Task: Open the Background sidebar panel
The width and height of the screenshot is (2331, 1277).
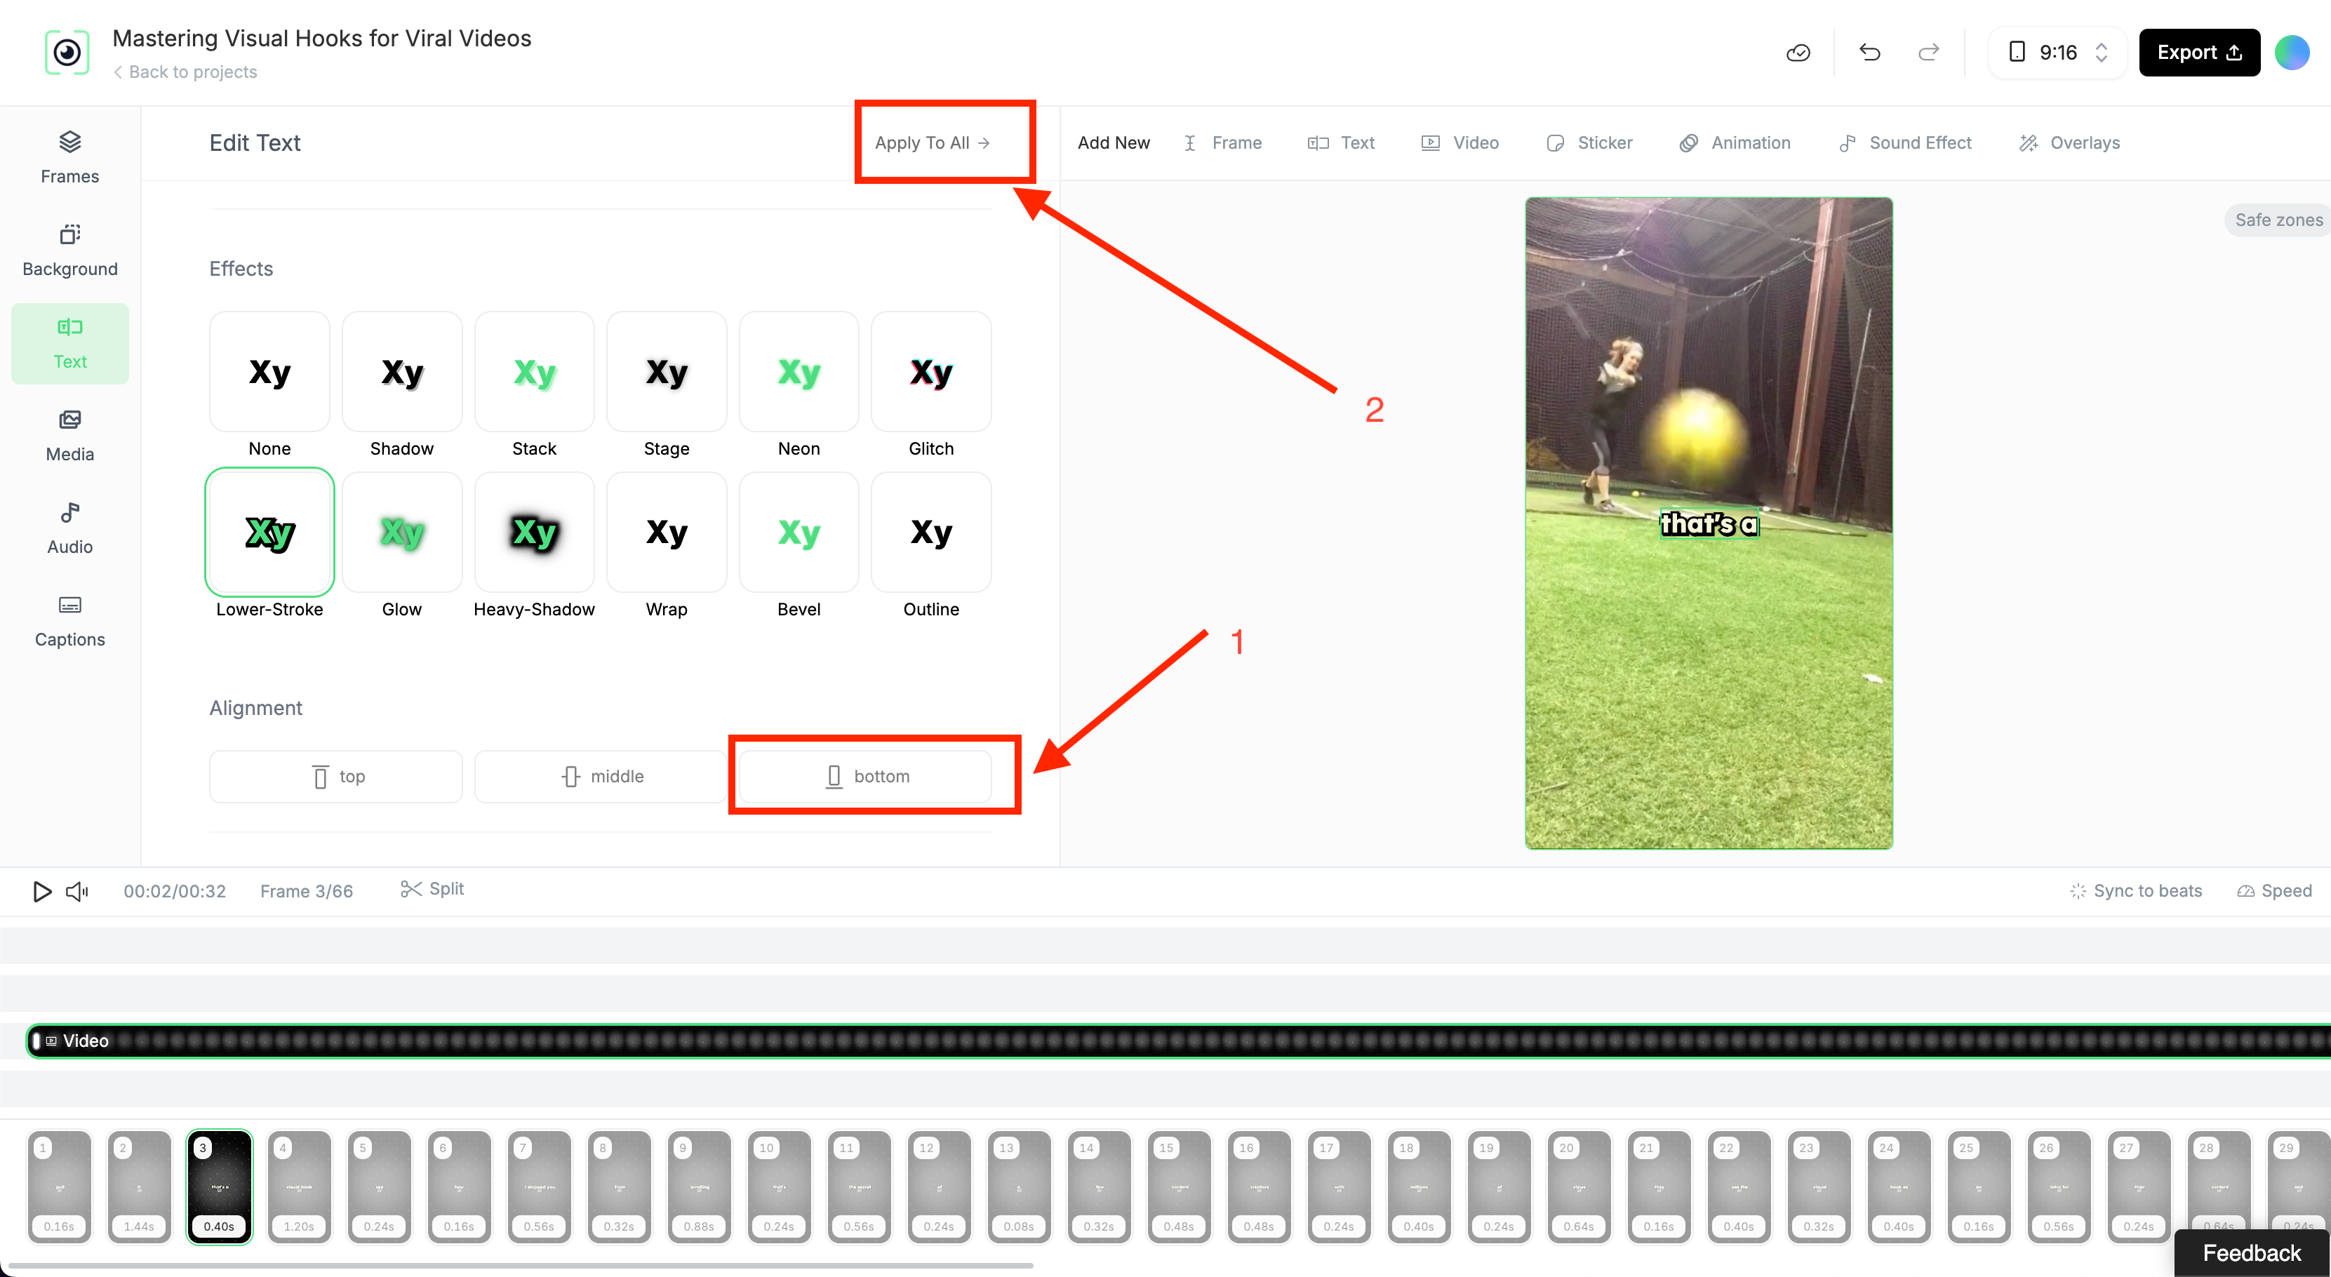Action: [x=69, y=250]
